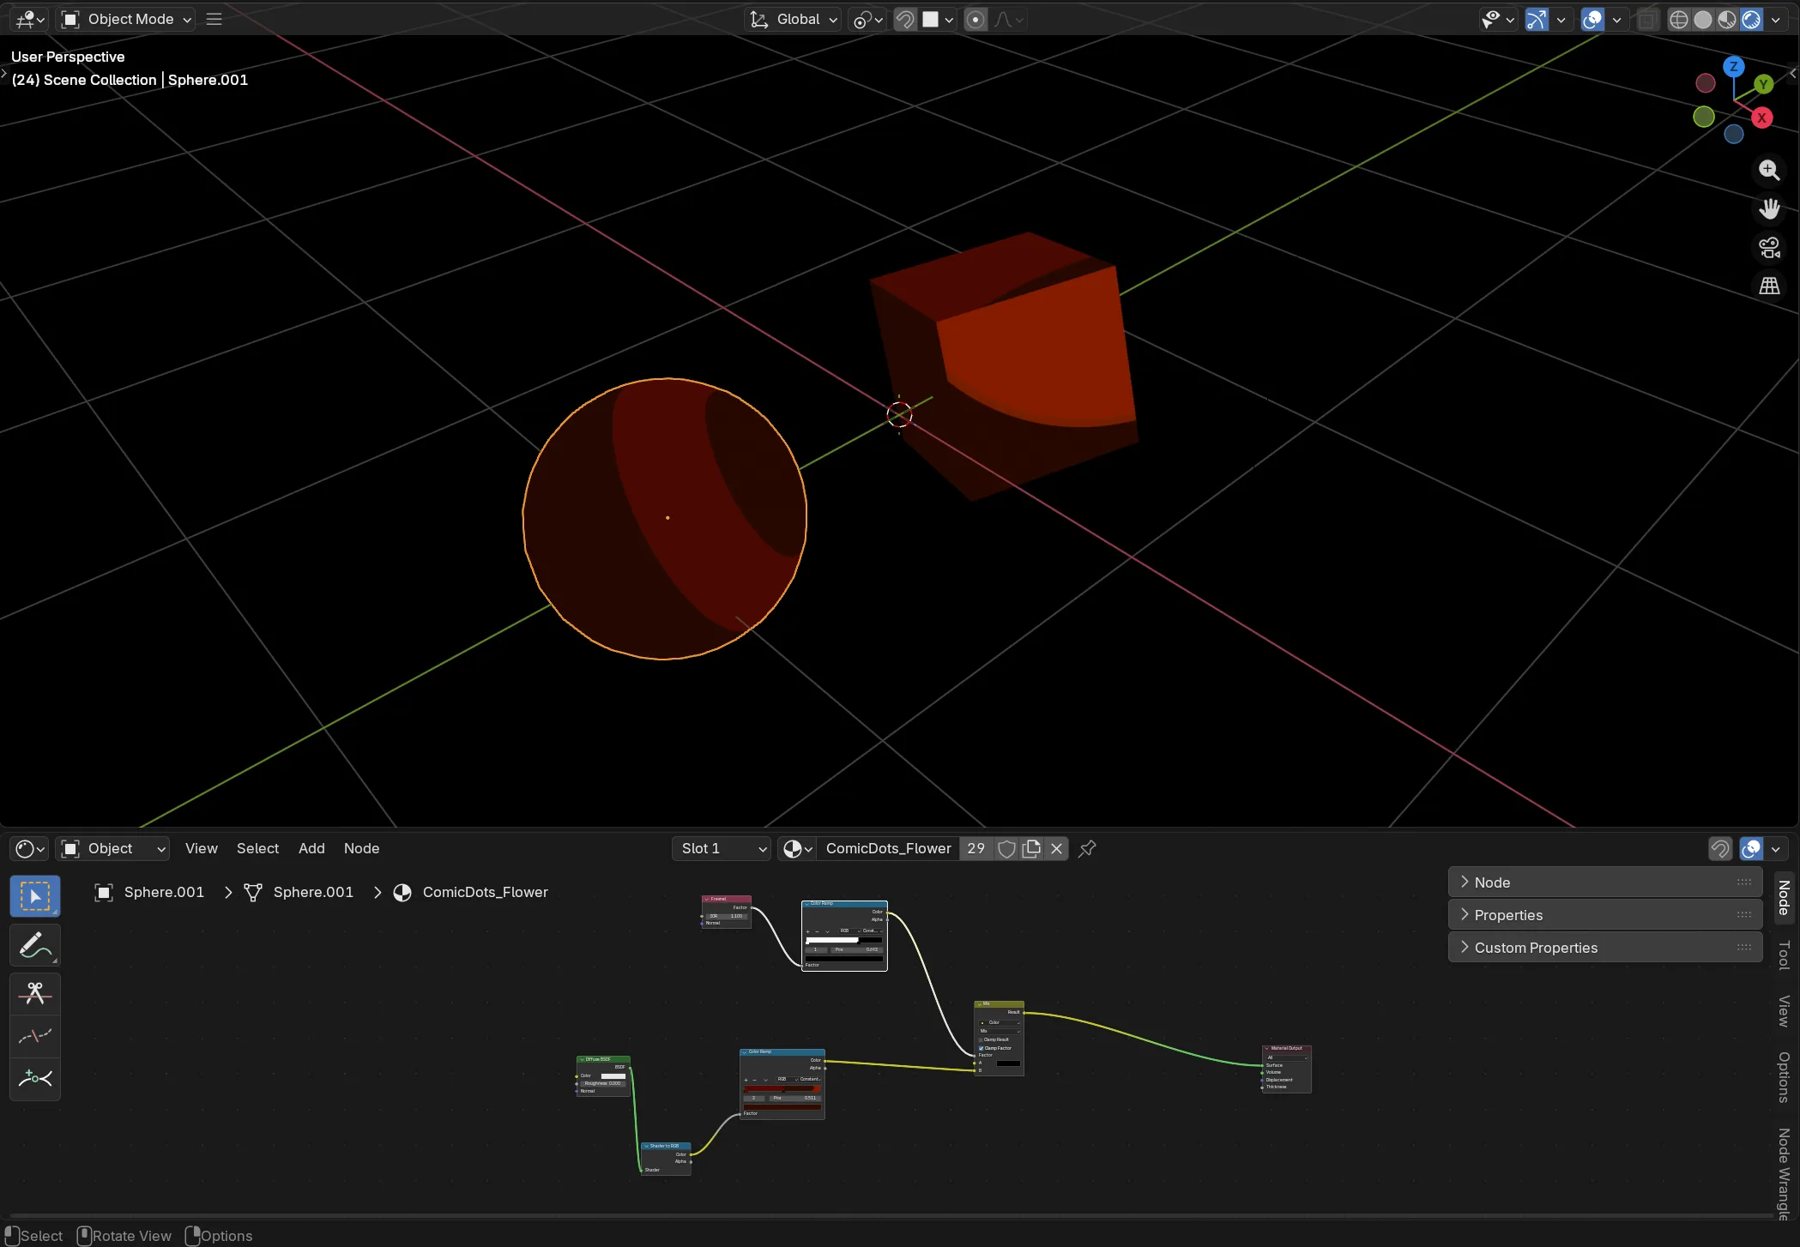Click Diffuse BSDF node color swatch
The height and width of the screenshot is (1247, 1800).
click(613, 1075)
